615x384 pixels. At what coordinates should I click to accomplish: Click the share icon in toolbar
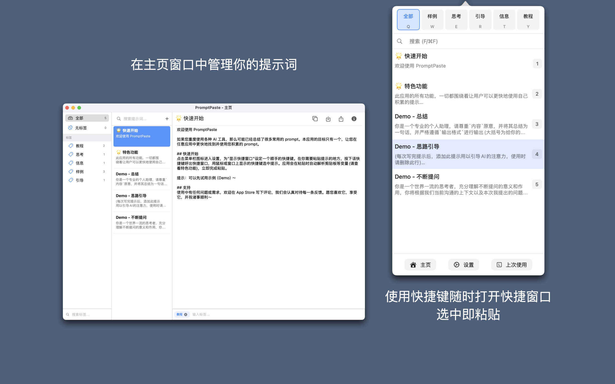coord(341,119)
